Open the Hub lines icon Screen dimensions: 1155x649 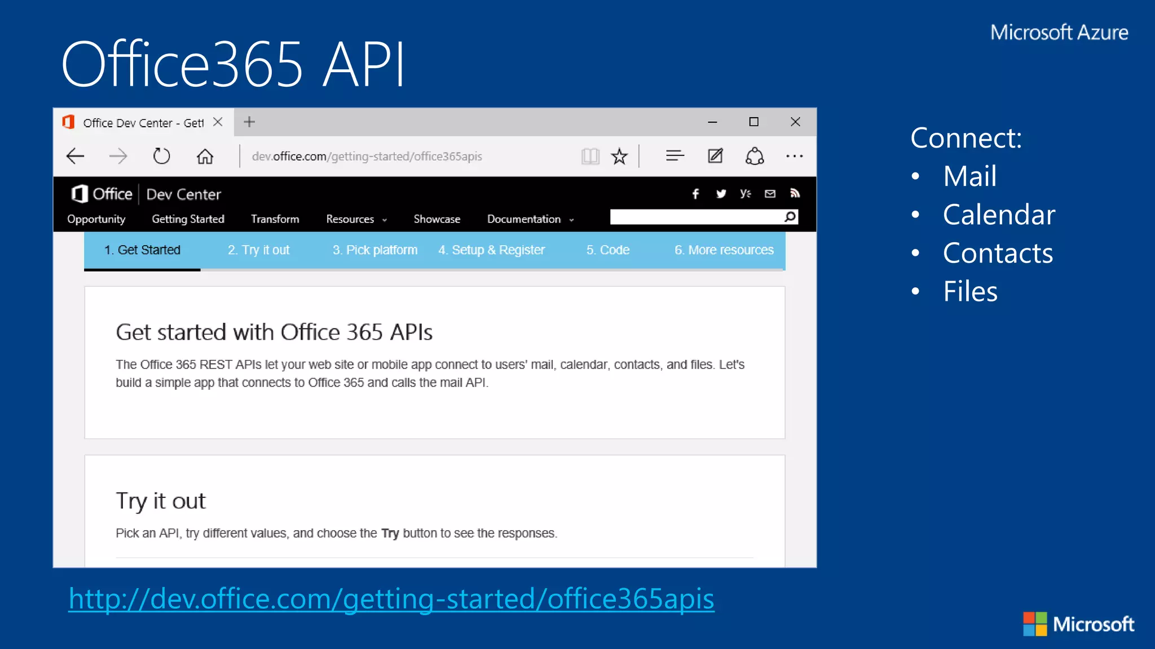coord(675,155)
